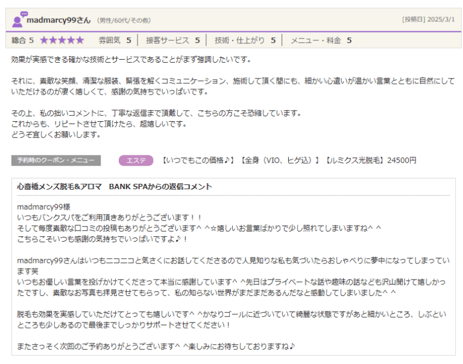Click the closing line どうぞ宜しくお願いします
Image resolution: width=463 pixels, height=364 pixels.
point(56,134)
